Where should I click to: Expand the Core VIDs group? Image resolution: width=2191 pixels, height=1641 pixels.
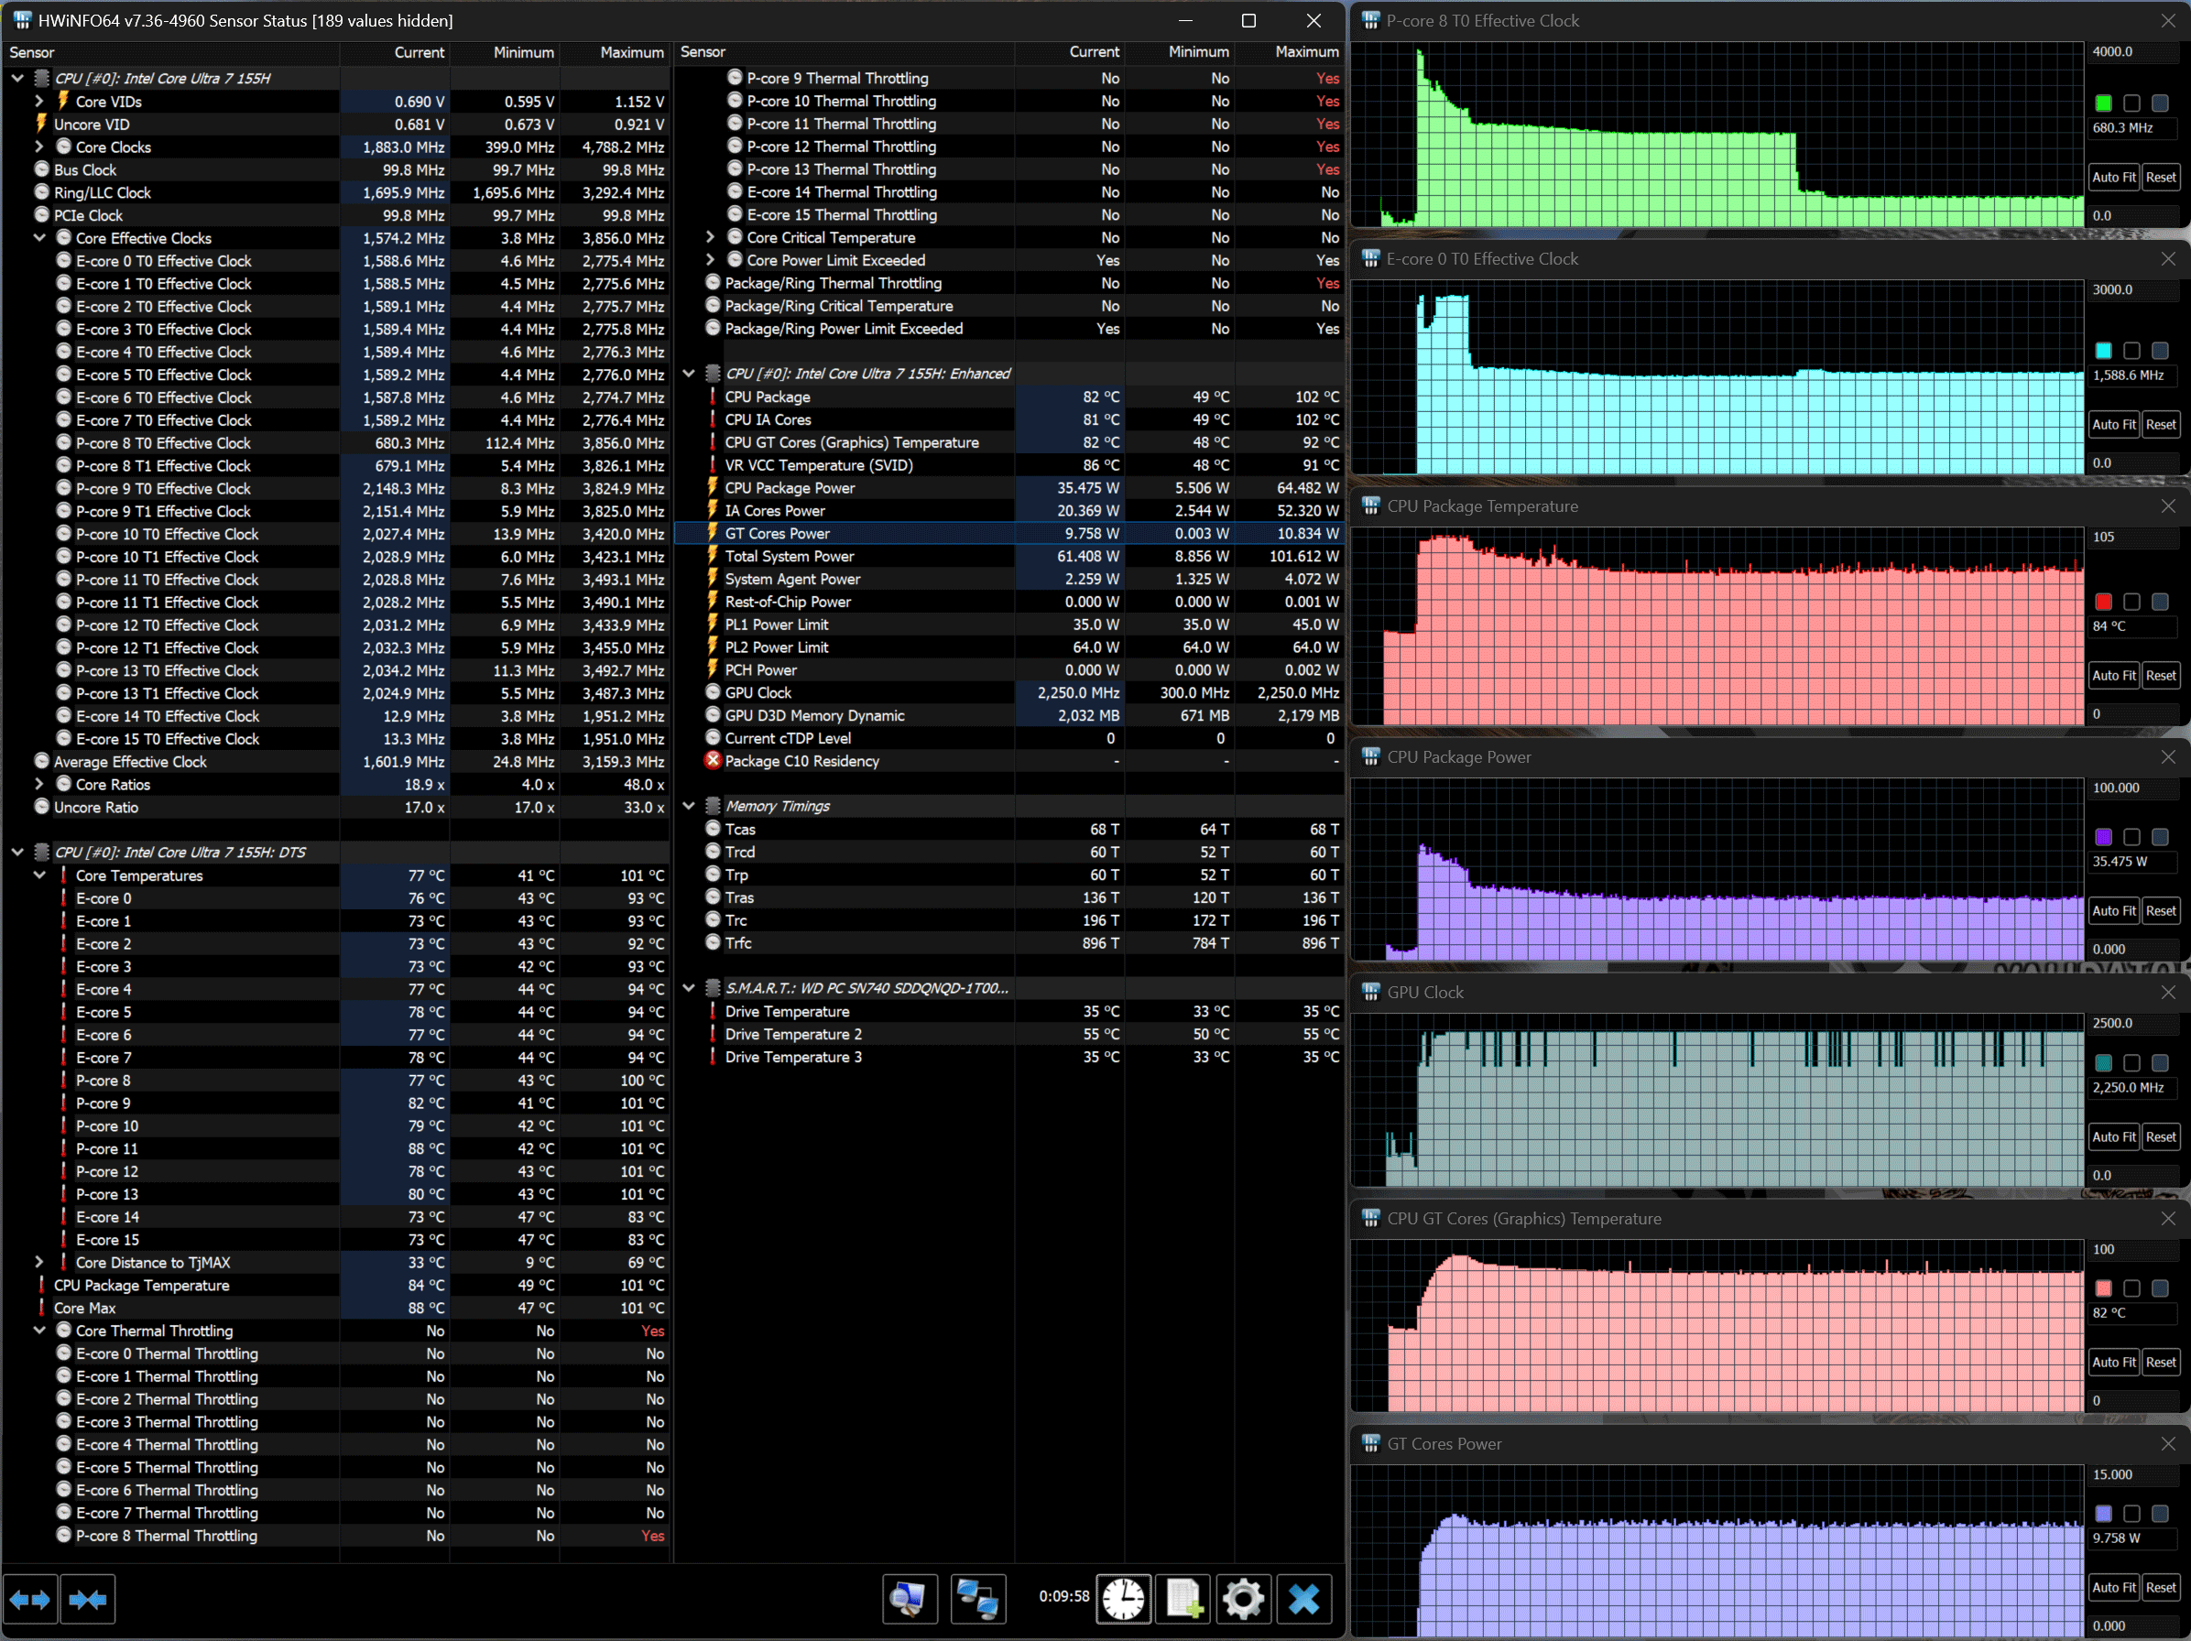pyautogui.click(x=39, y=101)
